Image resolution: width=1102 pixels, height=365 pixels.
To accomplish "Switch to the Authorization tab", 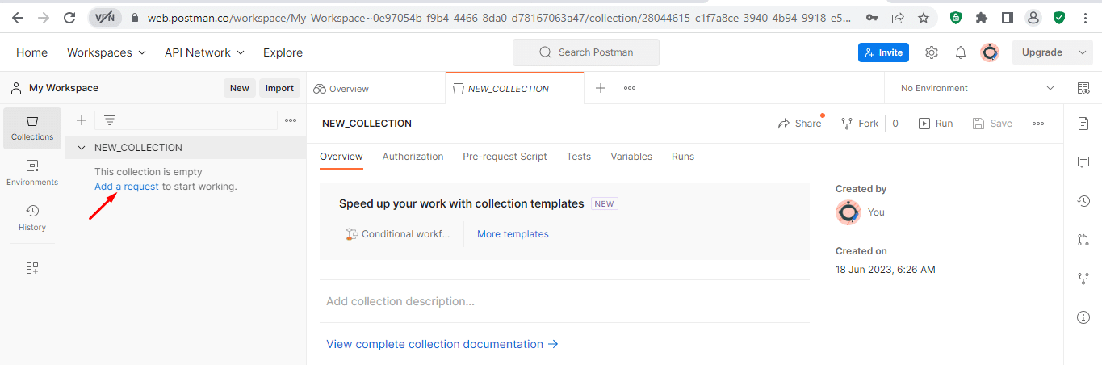I will 413,157.
